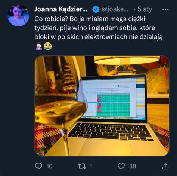This screenshot has height=176, width=177.
Task: Click the like count 38
Action: pos(133,166)
